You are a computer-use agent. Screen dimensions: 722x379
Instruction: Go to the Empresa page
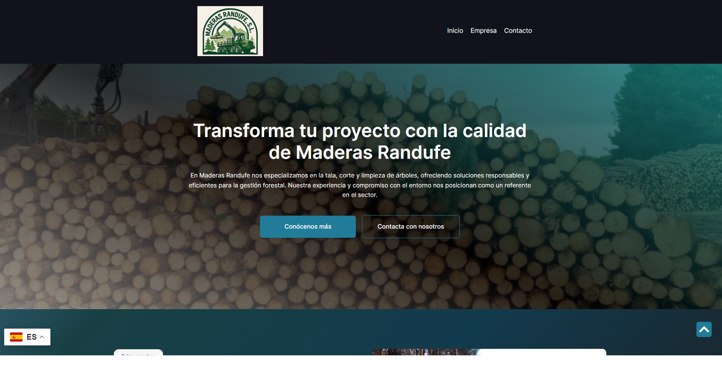[483, 31]
